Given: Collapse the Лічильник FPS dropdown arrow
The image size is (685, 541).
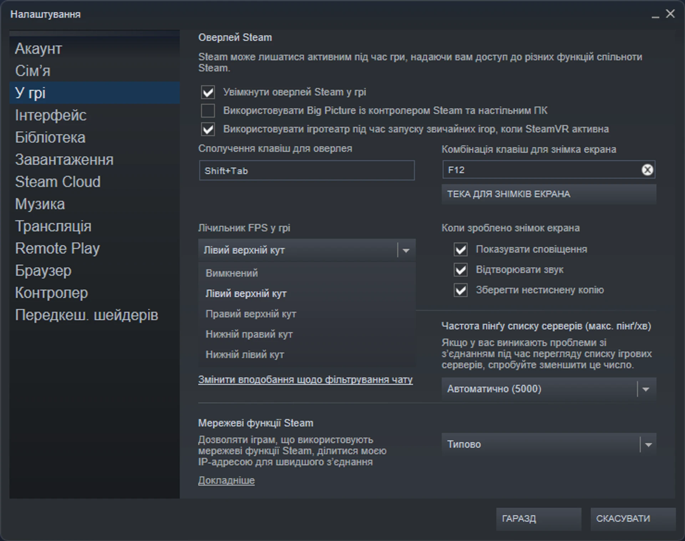Looking at the screenshot, I should tap(406, 250).
